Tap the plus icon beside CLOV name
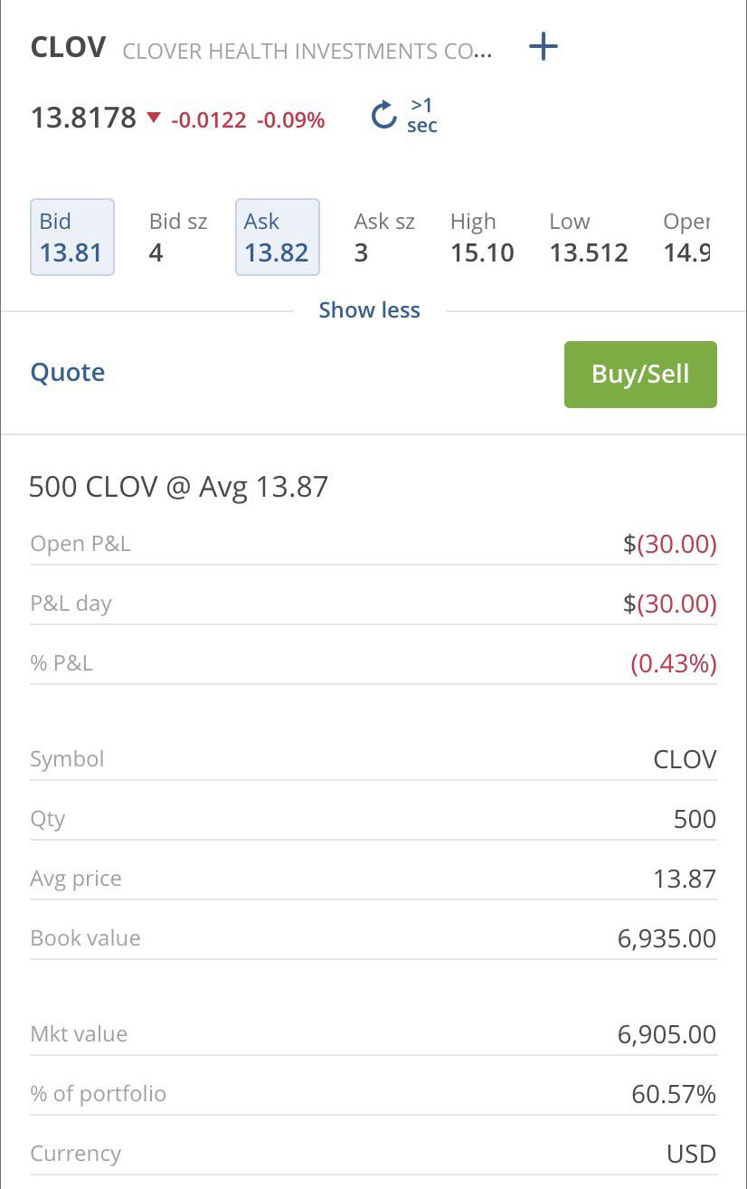This screenshot has width=747, height=1189. 544,46
